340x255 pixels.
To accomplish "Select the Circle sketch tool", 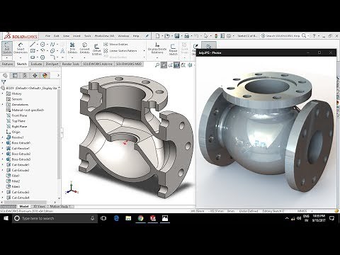I will [42, 44].
